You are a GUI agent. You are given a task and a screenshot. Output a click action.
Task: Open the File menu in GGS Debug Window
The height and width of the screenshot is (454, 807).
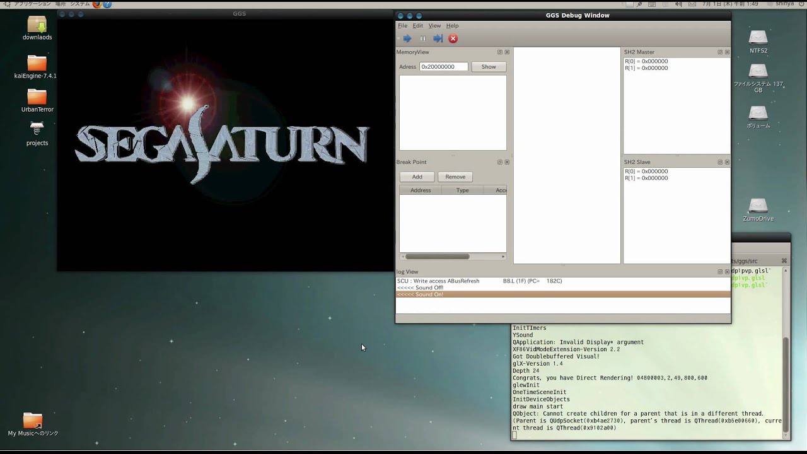click(x=402, y=26)
